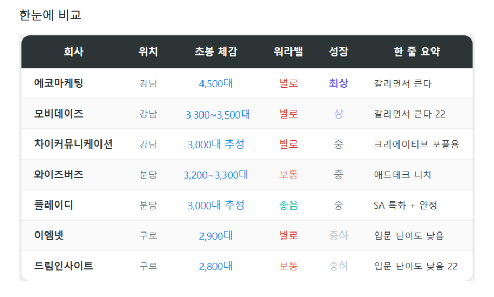
Task: Click the summary '크리에이티브 포폴용'
Action: [416, 144]
